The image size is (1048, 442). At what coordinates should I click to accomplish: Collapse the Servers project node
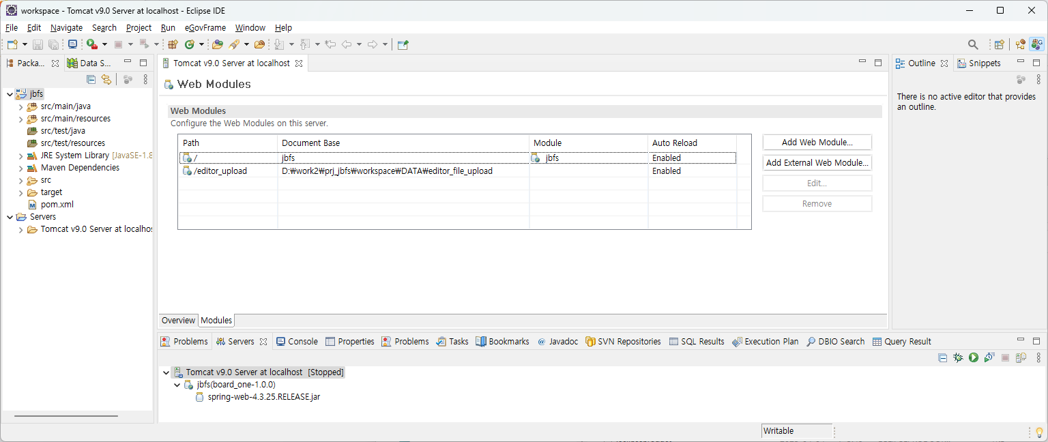(x=10, y=217)
